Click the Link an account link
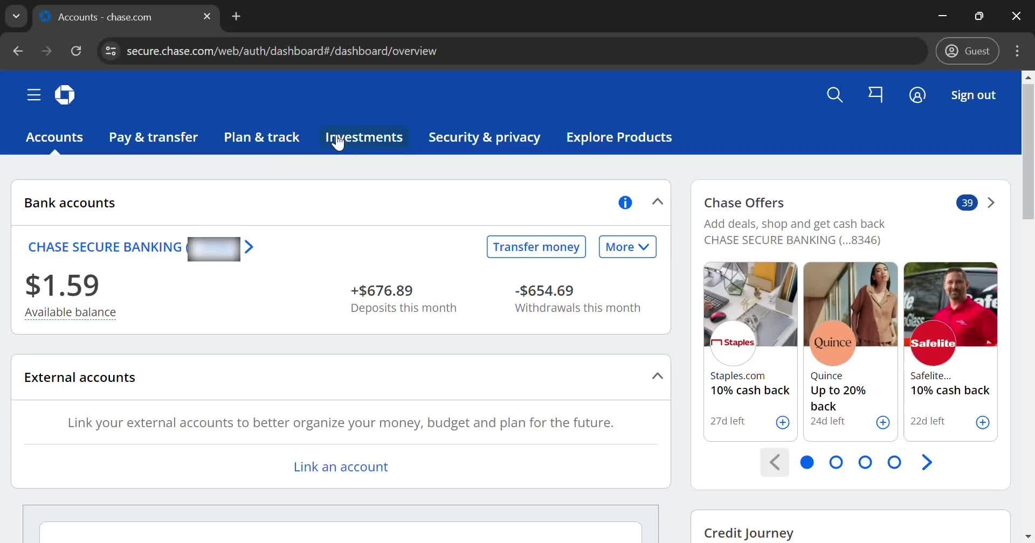This screenshot has width=1035, height=543. pos(341,467)
